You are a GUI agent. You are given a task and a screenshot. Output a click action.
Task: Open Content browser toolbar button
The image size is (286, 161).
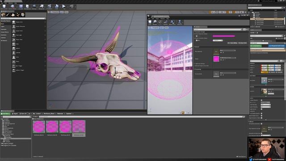[21, 7]
